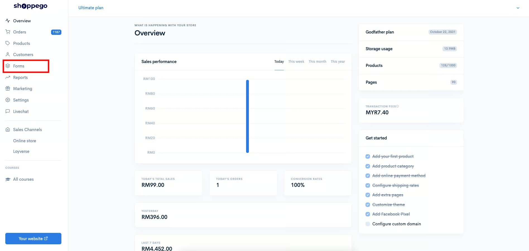Open the Ultimate plan link

[x=91, y=8]
